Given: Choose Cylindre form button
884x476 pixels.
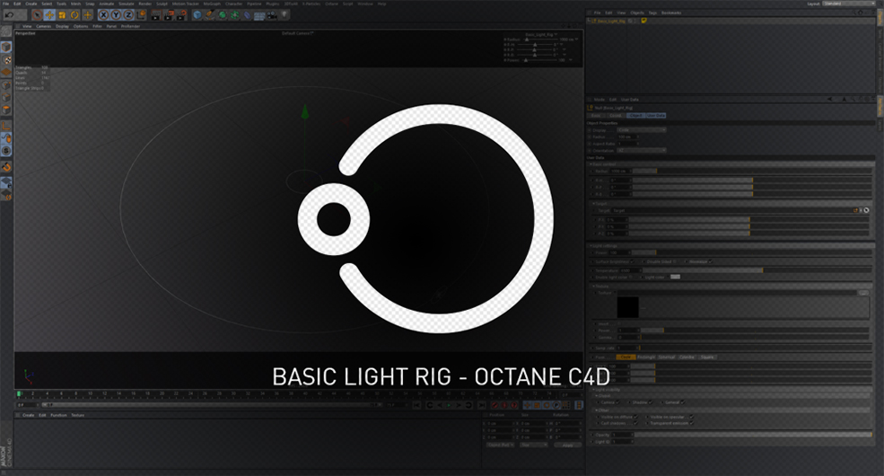Looking at the screenshot, I should pos(687,357).
